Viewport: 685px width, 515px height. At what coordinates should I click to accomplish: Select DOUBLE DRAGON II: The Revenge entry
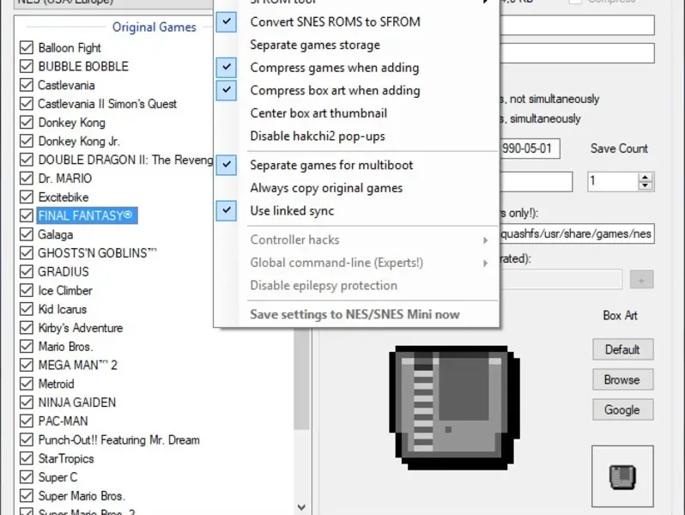(x=125, y=160)
